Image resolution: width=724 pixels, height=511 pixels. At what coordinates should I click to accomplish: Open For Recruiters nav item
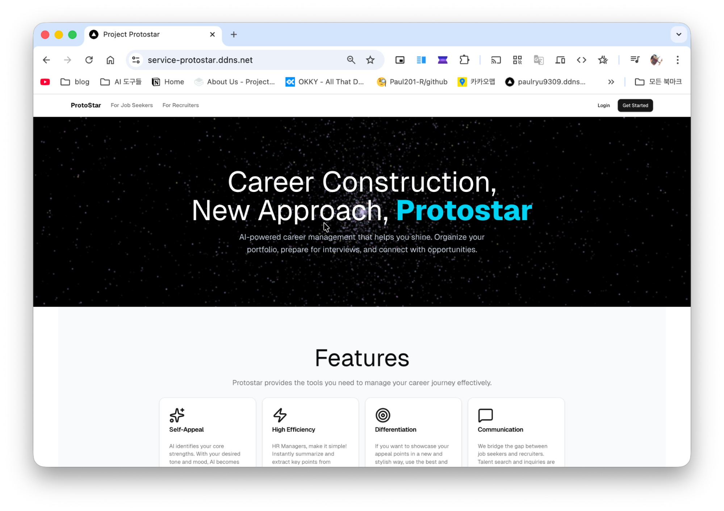180,105
